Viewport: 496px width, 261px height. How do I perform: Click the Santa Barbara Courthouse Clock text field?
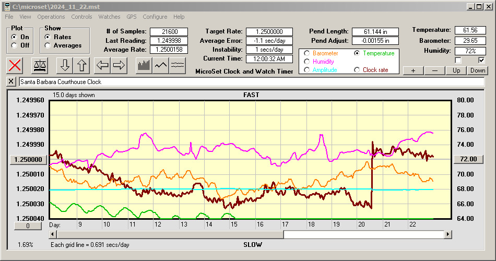pyautogui.click(x=251, y=82)
